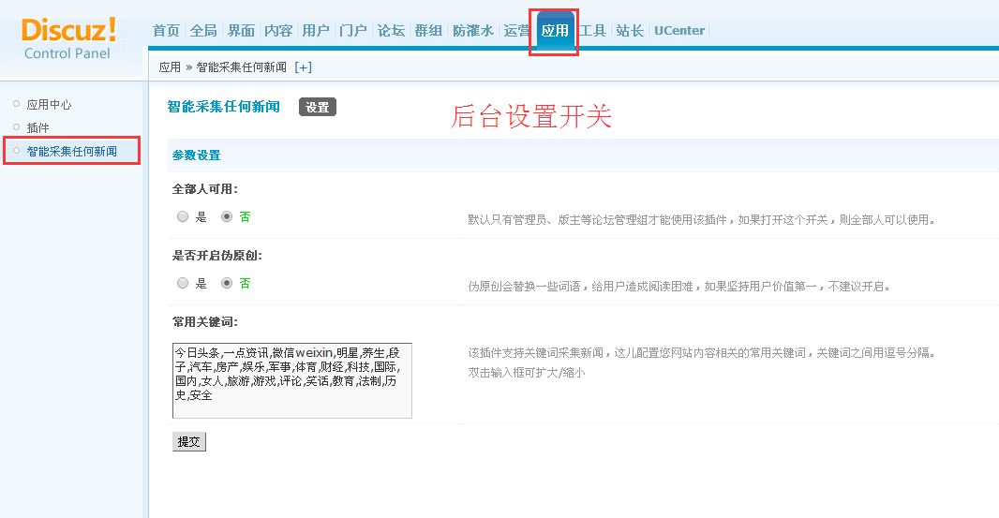Open 插件 in the sidebar
Image resolution: width=999 pixels, height=518 pixels.
[37, 128]
